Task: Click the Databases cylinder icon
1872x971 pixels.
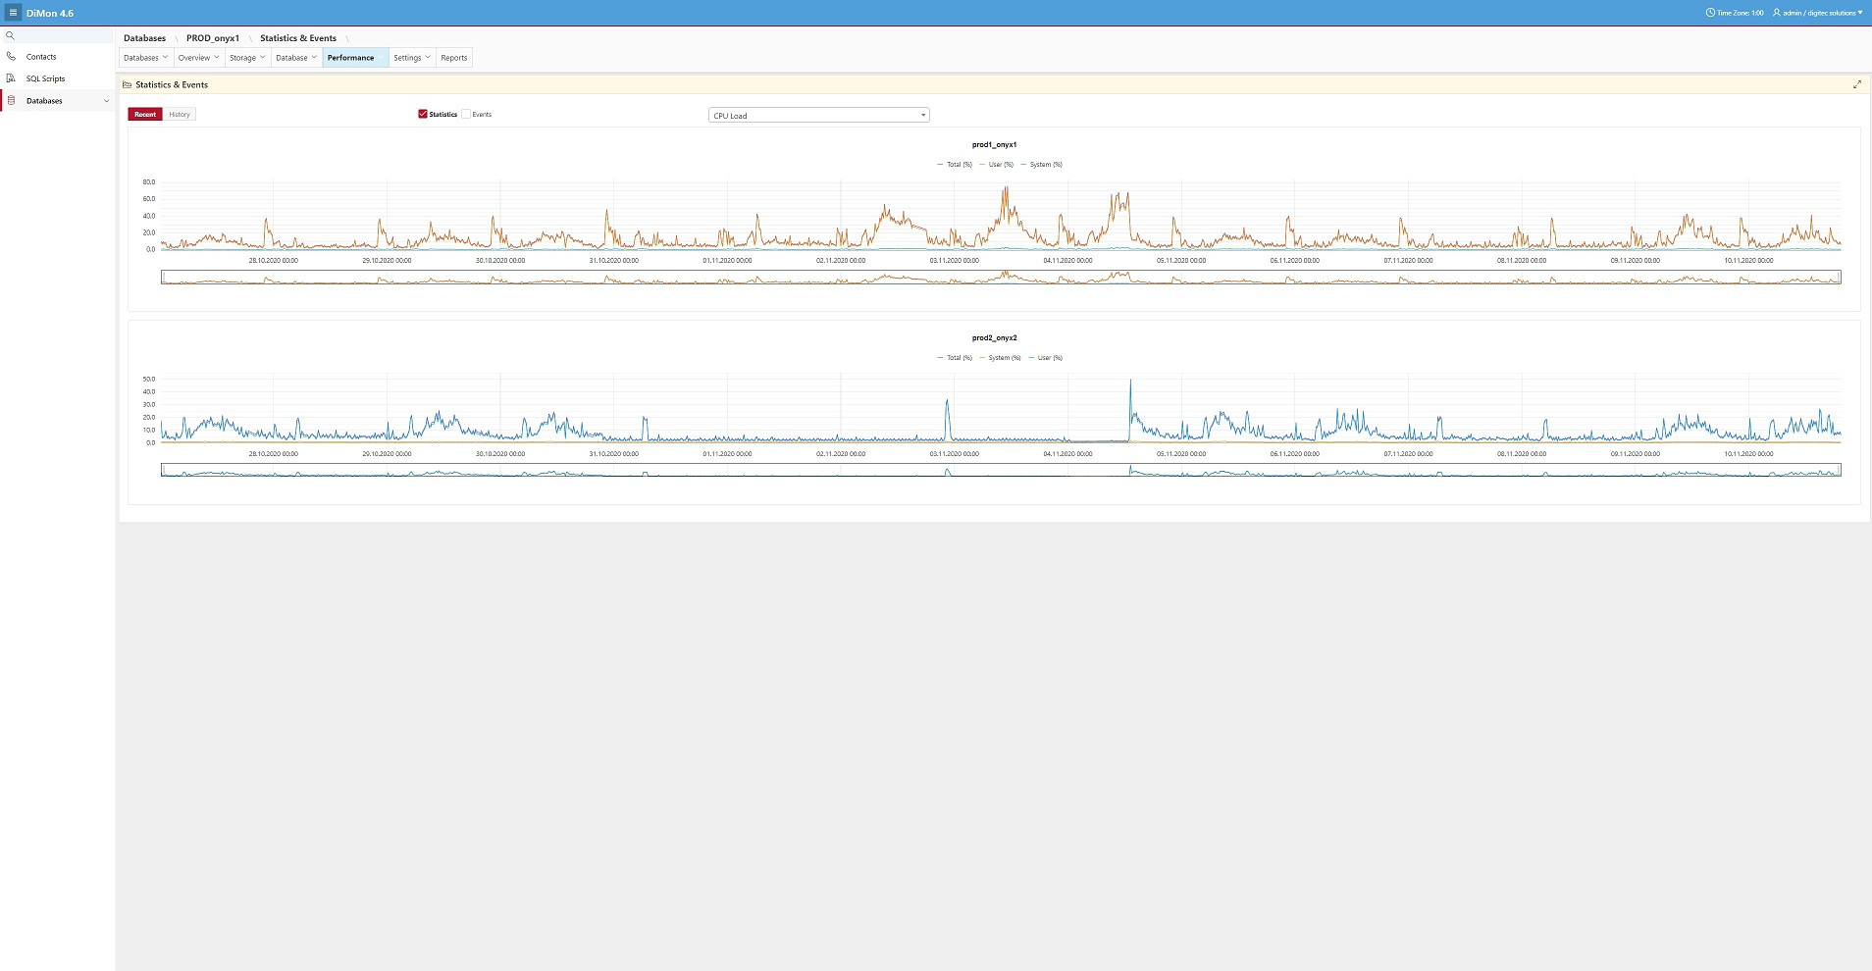Action: (x=11, y=101)
